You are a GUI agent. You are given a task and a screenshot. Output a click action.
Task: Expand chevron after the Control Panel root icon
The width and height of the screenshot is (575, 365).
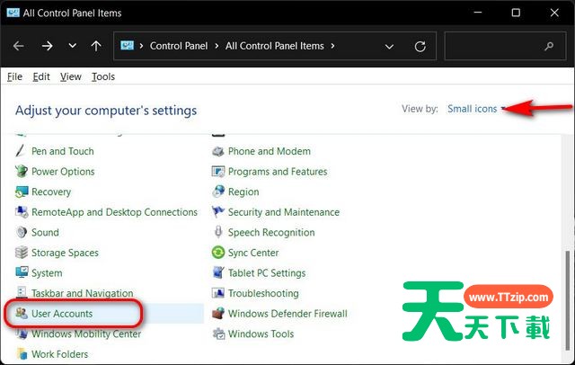(x=141, y=46)
